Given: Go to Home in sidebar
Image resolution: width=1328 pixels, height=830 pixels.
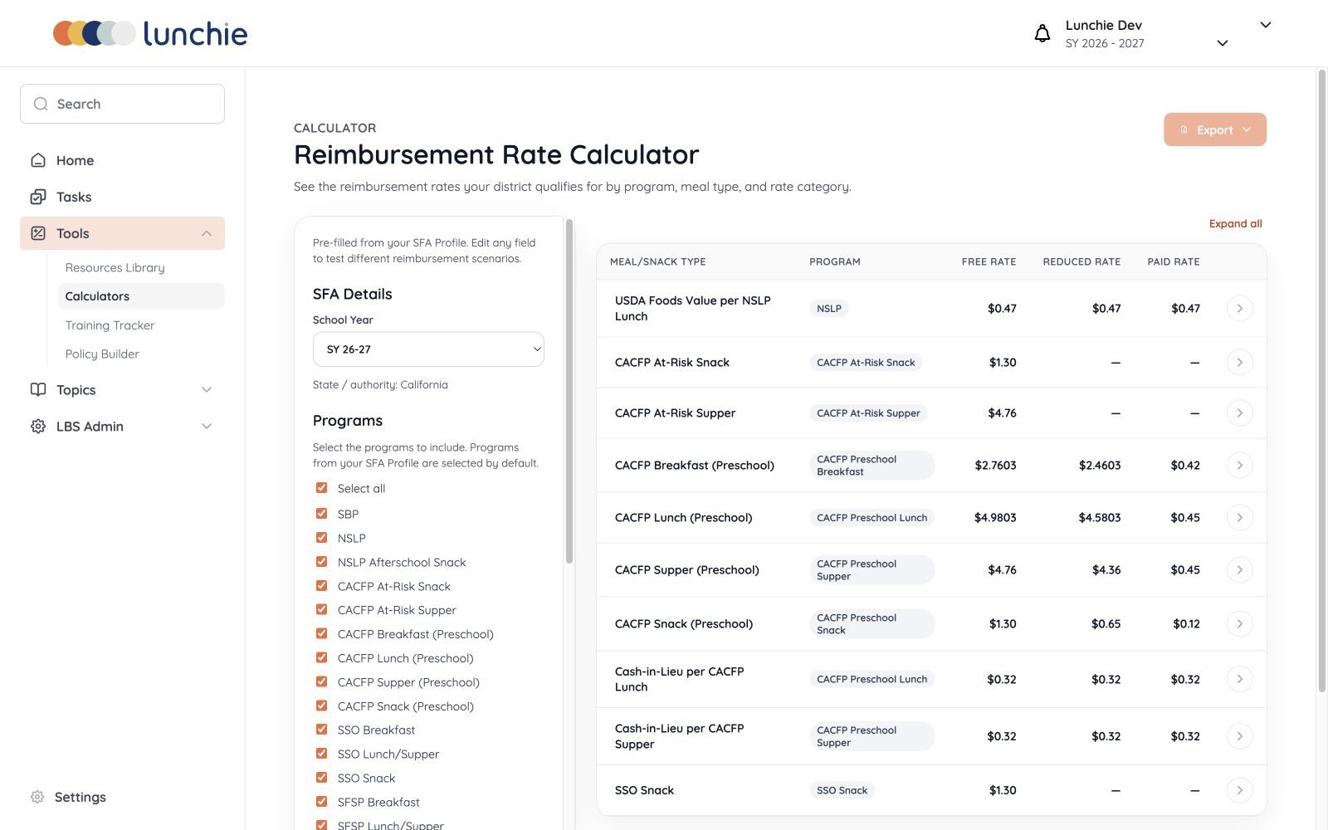Looking at the screenshot, I should [122, 160].
